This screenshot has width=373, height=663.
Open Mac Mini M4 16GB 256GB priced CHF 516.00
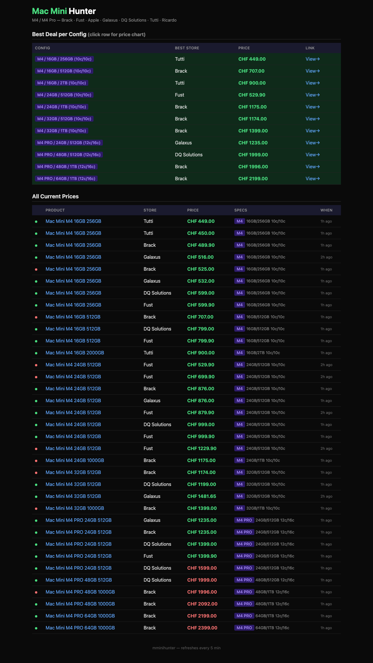(x=73, y=257)
